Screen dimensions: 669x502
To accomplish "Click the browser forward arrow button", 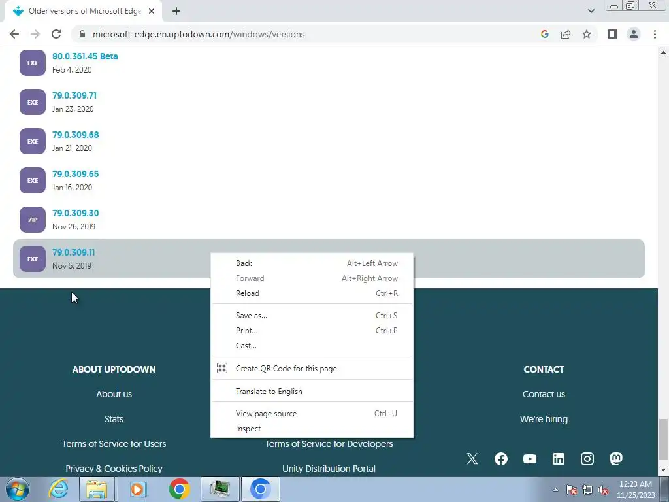I will coord(35,34).
